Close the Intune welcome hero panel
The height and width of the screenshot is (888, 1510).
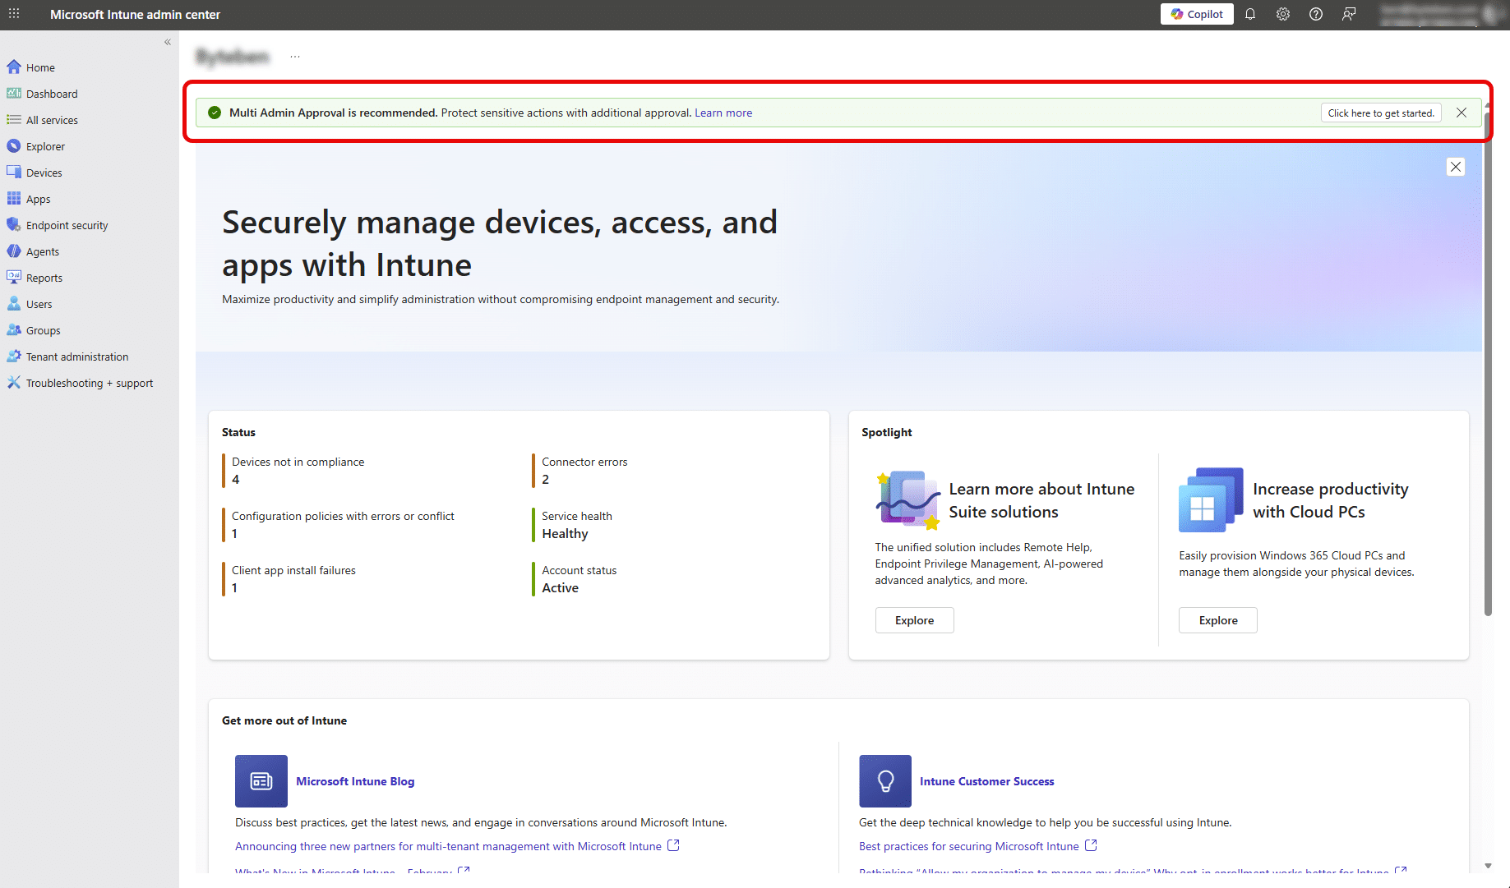click(1456, 167)
